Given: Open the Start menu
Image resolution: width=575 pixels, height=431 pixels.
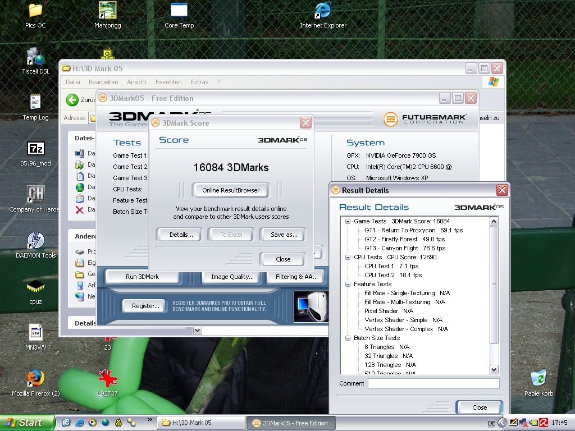Looking at the screenshot, I should pos(27,423).
